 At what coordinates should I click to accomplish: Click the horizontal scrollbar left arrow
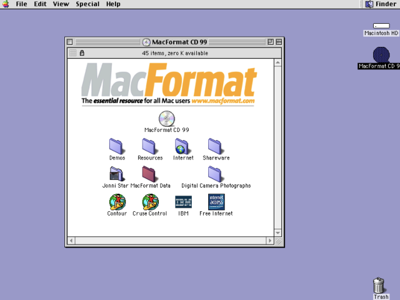tap(71, 241)
